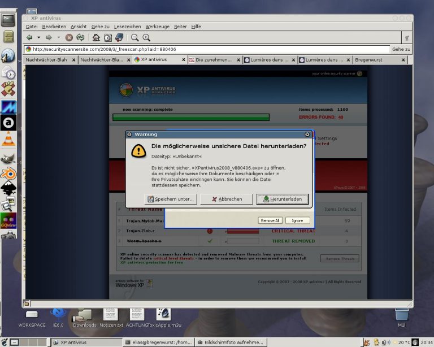Open the file cabinet icon in side panel

tap(8, 37)
